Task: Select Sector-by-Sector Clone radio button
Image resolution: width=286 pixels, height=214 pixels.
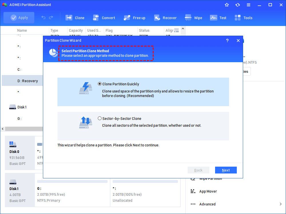Action: (x=100, y=118)
